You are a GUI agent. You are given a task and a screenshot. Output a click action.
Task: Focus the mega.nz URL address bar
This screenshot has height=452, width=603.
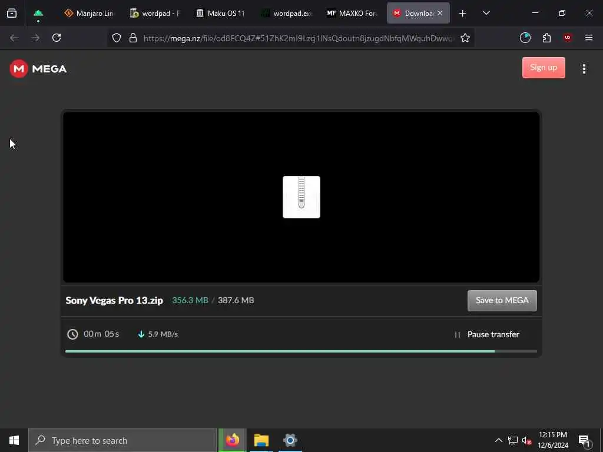[298, 38]
